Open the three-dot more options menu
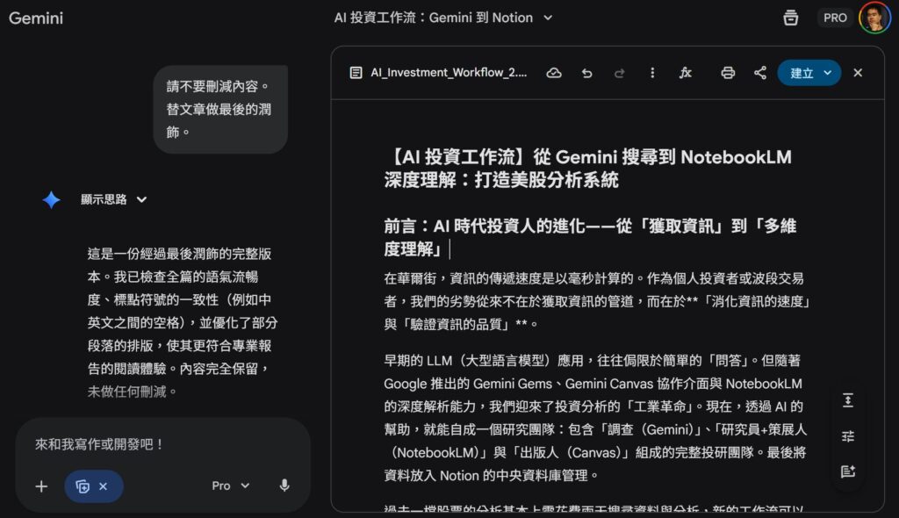The width and height of the screenshot is (899, 518). [x=652, y=73]
